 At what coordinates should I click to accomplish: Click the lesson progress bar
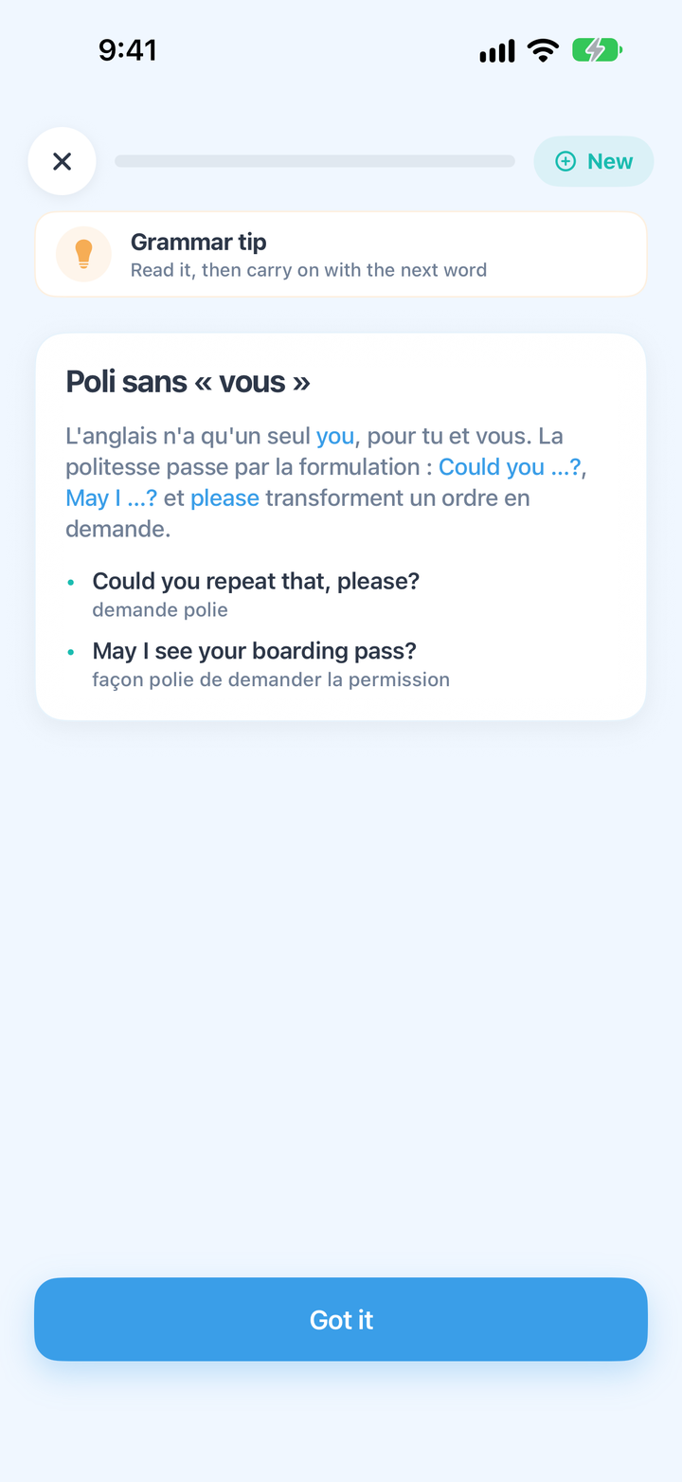point(314,161)
